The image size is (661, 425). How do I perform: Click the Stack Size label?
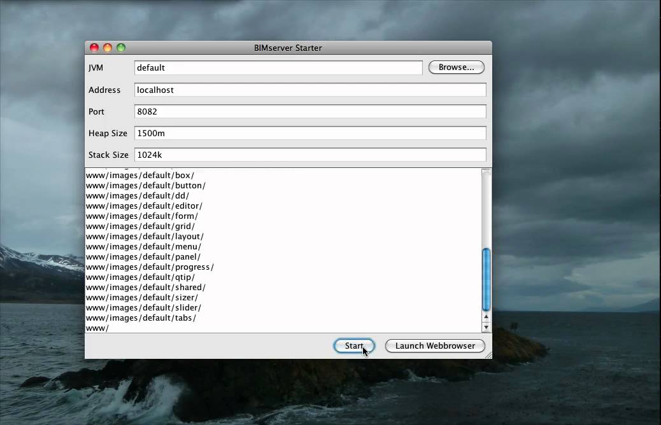pyautogui.click(x=108, y=155)
